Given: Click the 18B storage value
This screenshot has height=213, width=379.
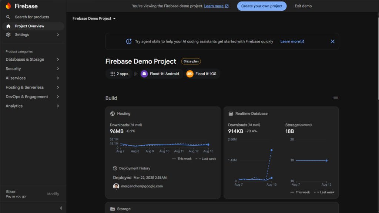Looking at the screenshot, I should pos(289,131).
